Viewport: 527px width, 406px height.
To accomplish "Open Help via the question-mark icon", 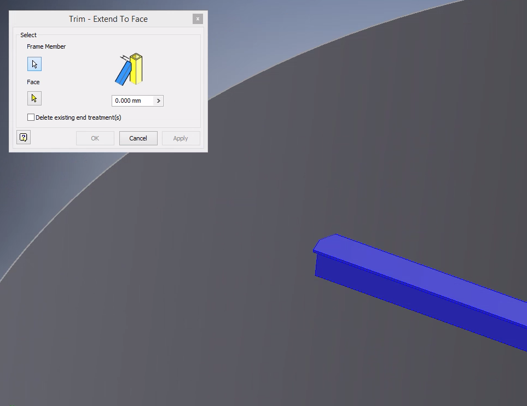I will click(x=23, y=137).
